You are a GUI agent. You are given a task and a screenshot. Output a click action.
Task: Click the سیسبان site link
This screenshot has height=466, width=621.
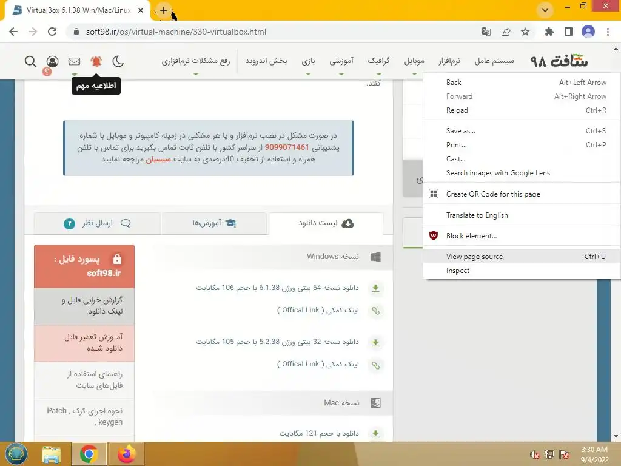[x=158, y=160]
